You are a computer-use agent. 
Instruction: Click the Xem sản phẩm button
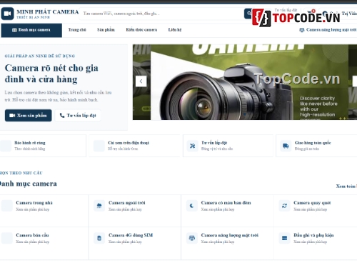pyautogui.click(x=29, y=116)
